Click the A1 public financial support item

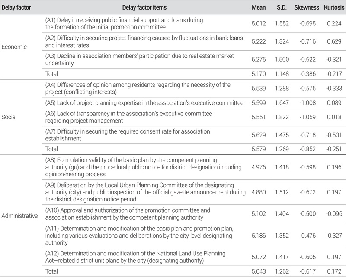click(x=124, y=24)
